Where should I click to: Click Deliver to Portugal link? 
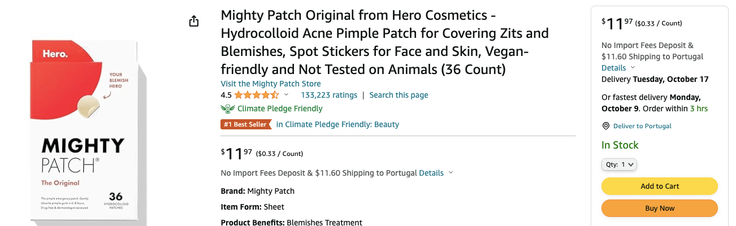click(642, 126)
